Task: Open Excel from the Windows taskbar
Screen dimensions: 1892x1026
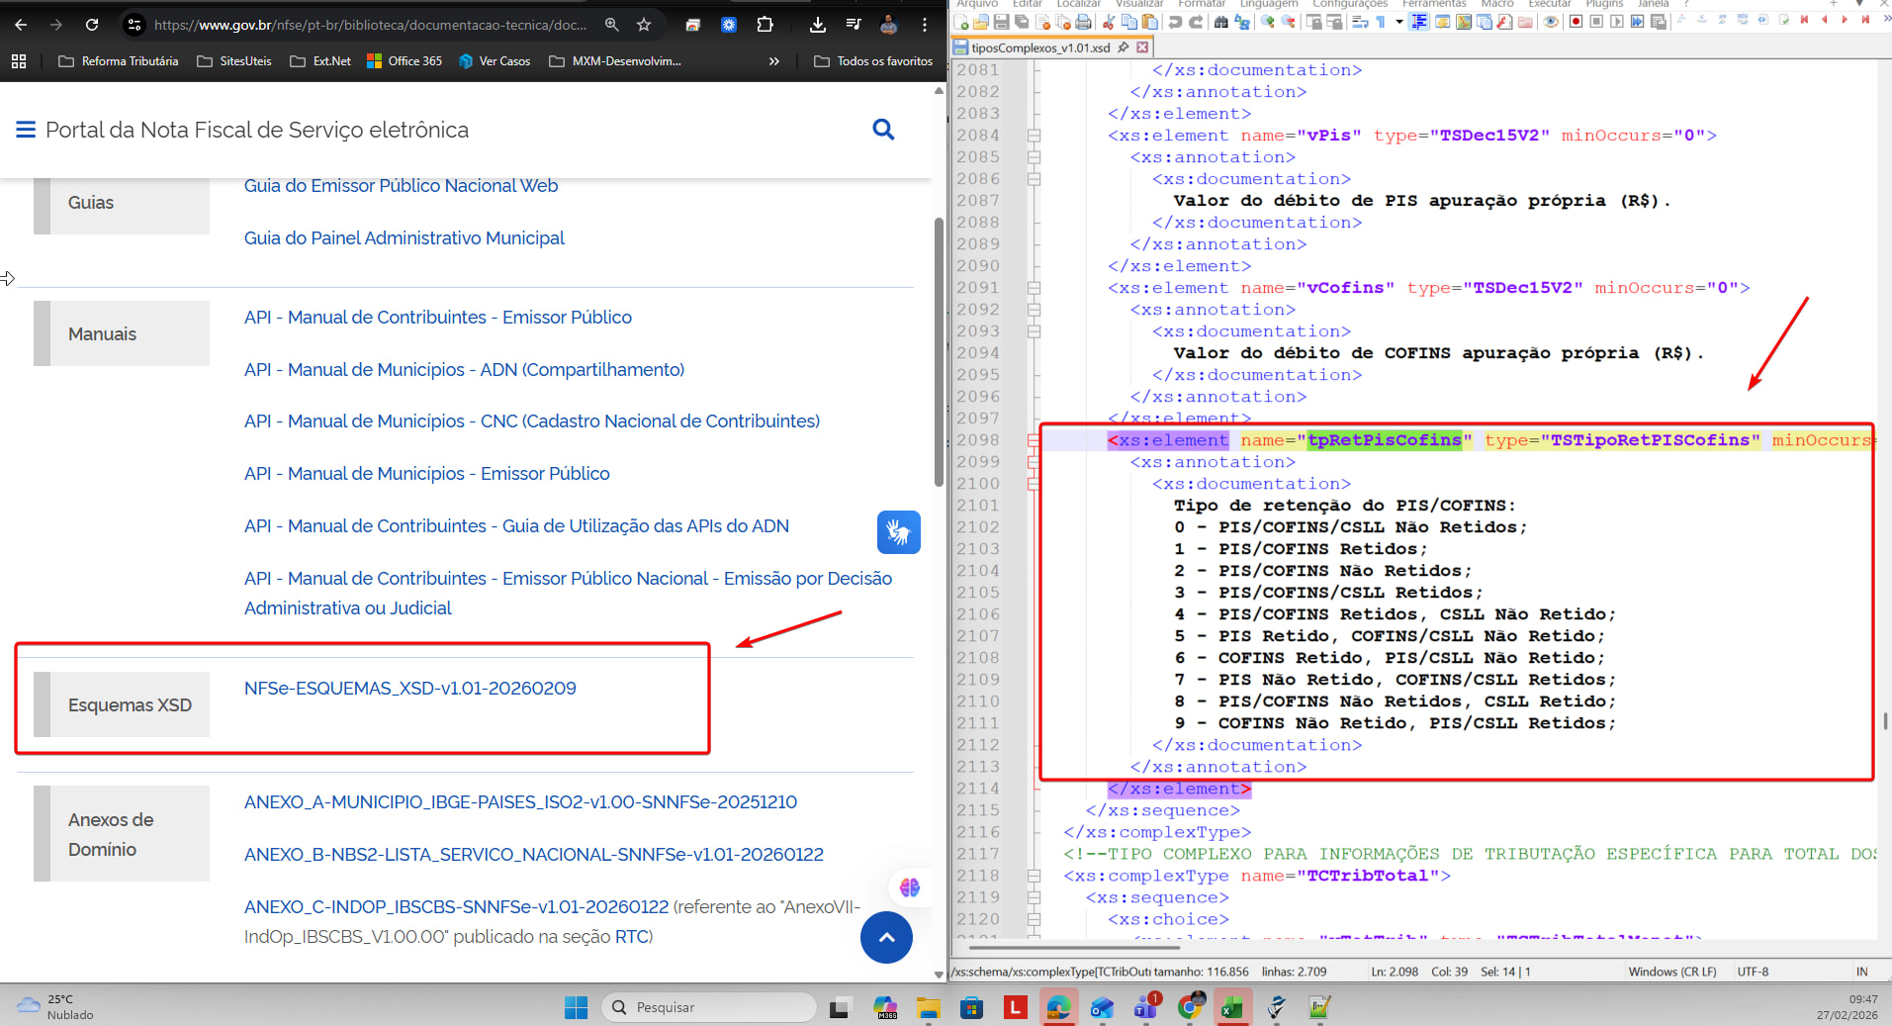Action: tap(1232, 1007)
